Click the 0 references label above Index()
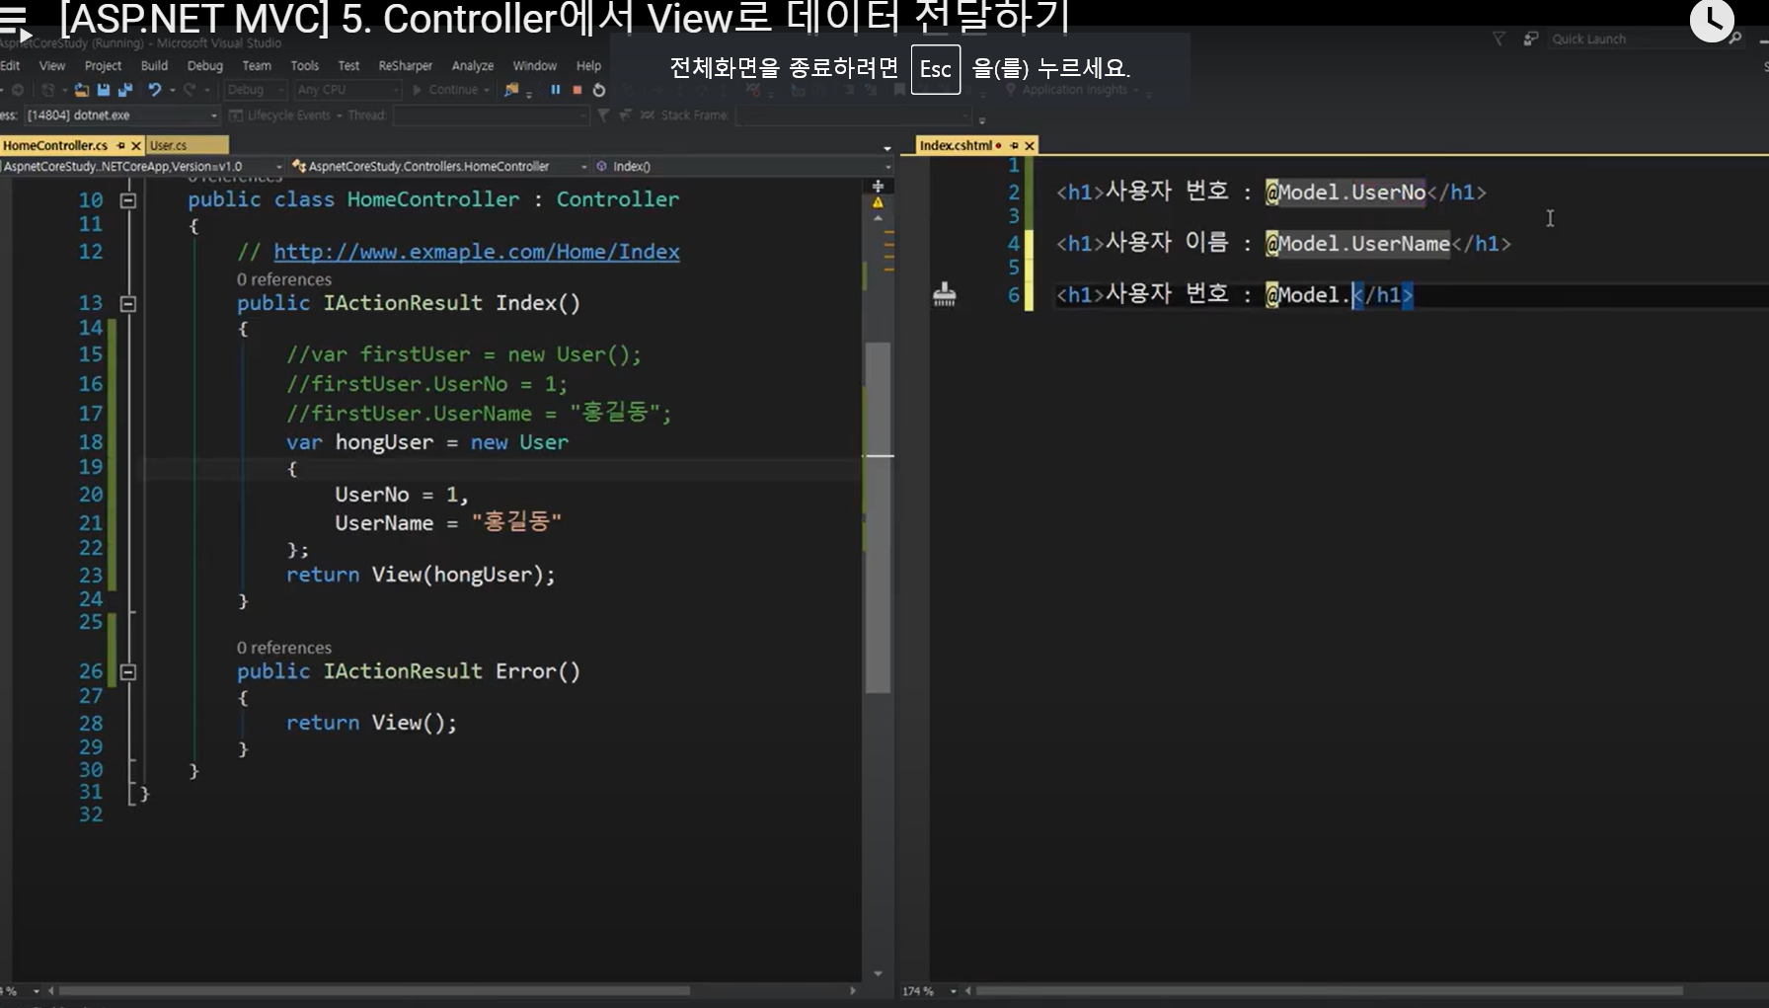 point(284,279)
